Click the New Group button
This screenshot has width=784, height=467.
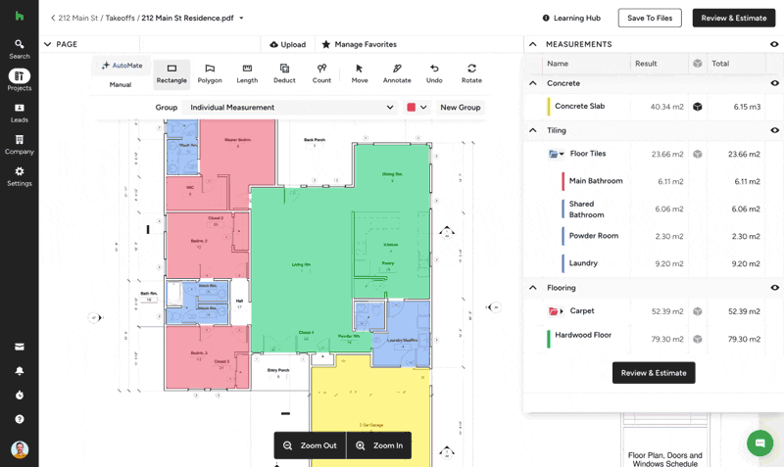tap(461, 107)
